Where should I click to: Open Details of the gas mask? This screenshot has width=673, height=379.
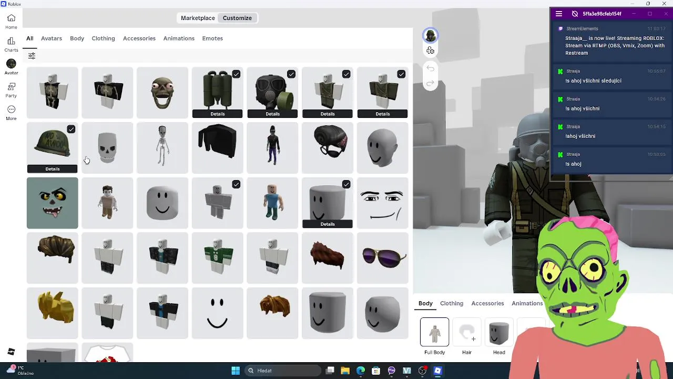coord(272,114)
